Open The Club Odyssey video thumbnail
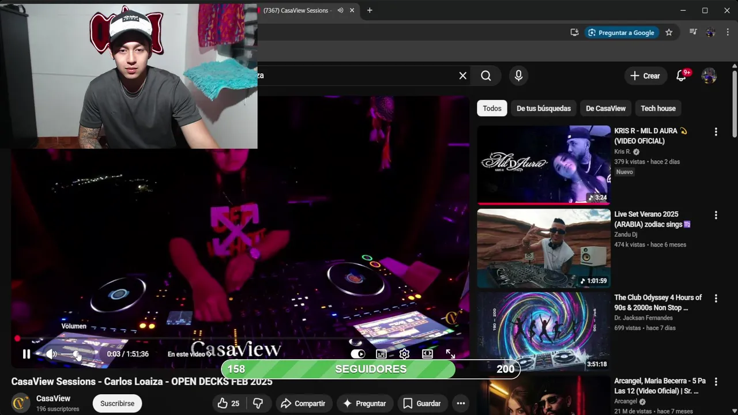 tap(544, 331)
